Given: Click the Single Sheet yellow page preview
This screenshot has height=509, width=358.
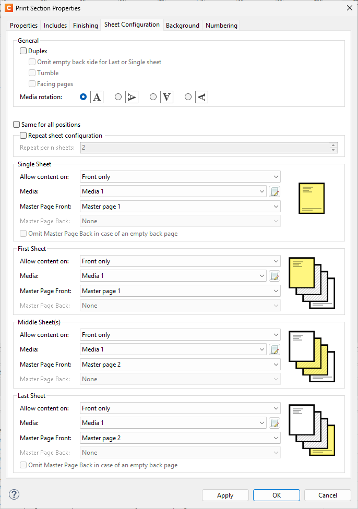Looking at the screenshot, I should tap(312, 198).
